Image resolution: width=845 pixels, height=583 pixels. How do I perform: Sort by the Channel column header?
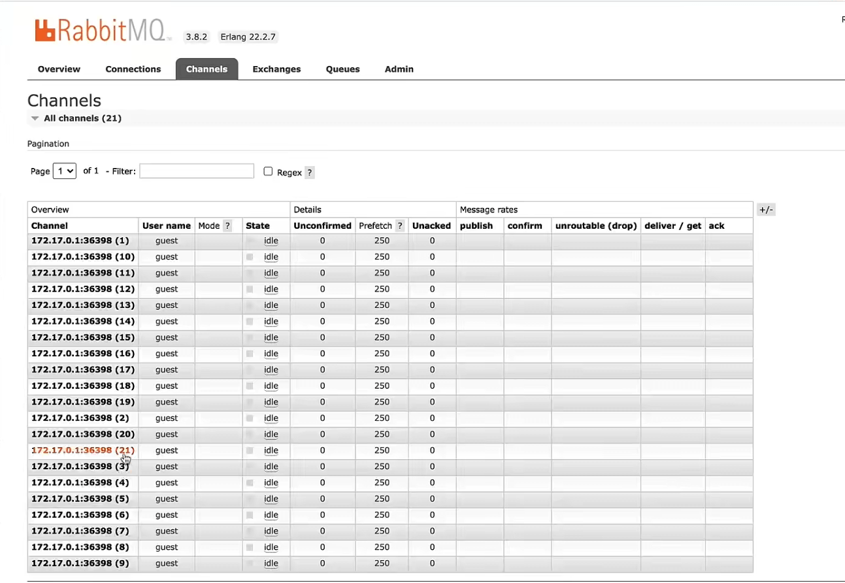pos(50,225)
